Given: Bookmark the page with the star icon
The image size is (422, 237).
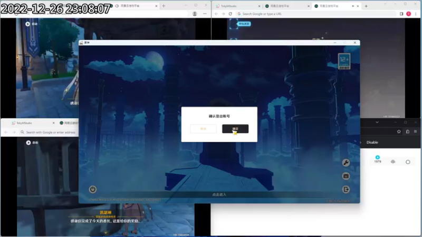Looking at the screenshot, I should pos(399,131).
